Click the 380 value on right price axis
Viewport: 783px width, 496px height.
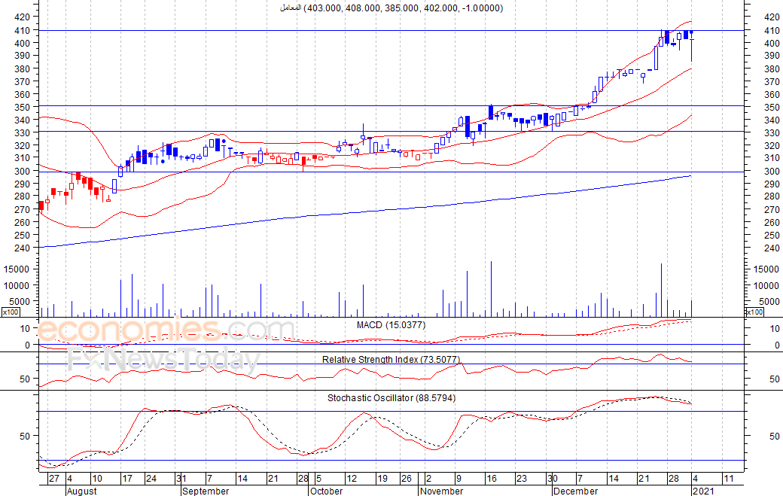pyautogui.click(x=772, y=68)
